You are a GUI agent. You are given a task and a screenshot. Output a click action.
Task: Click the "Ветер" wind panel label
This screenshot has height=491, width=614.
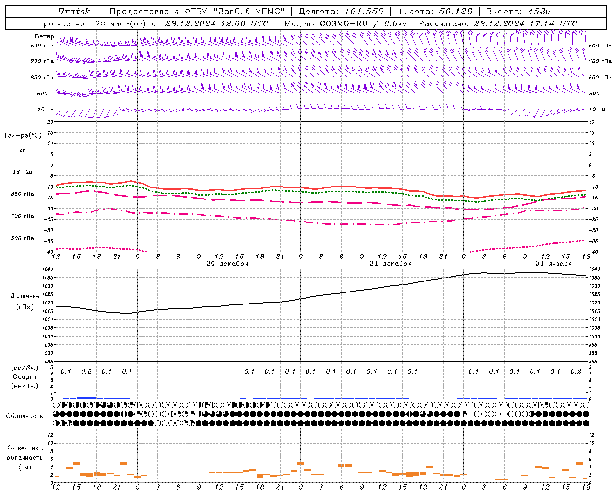44,36
